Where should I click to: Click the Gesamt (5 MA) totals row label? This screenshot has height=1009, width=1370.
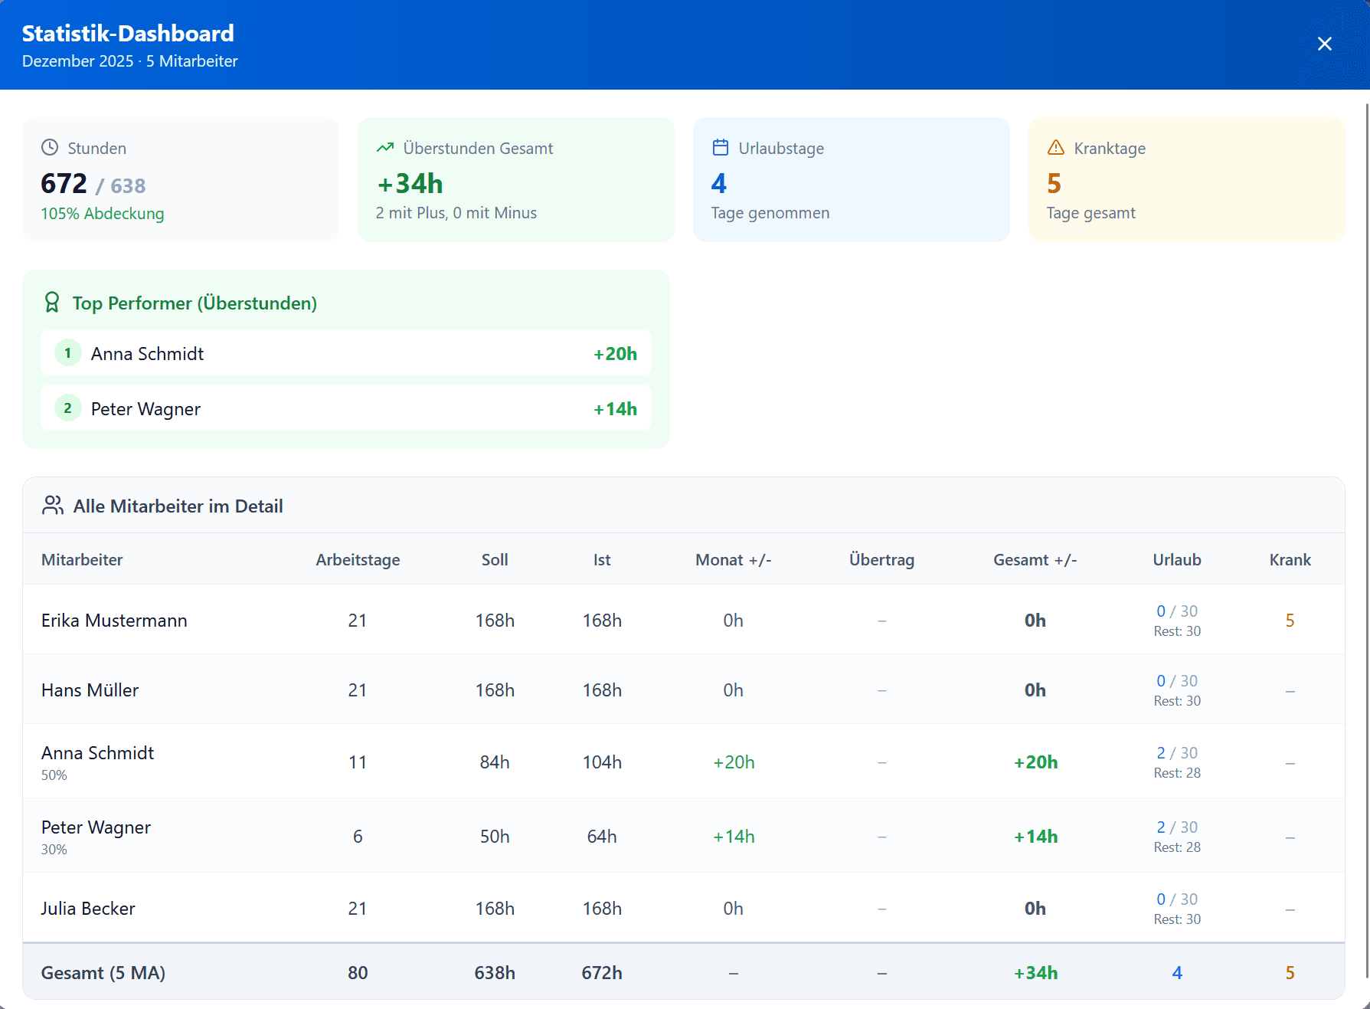point(103,973)
